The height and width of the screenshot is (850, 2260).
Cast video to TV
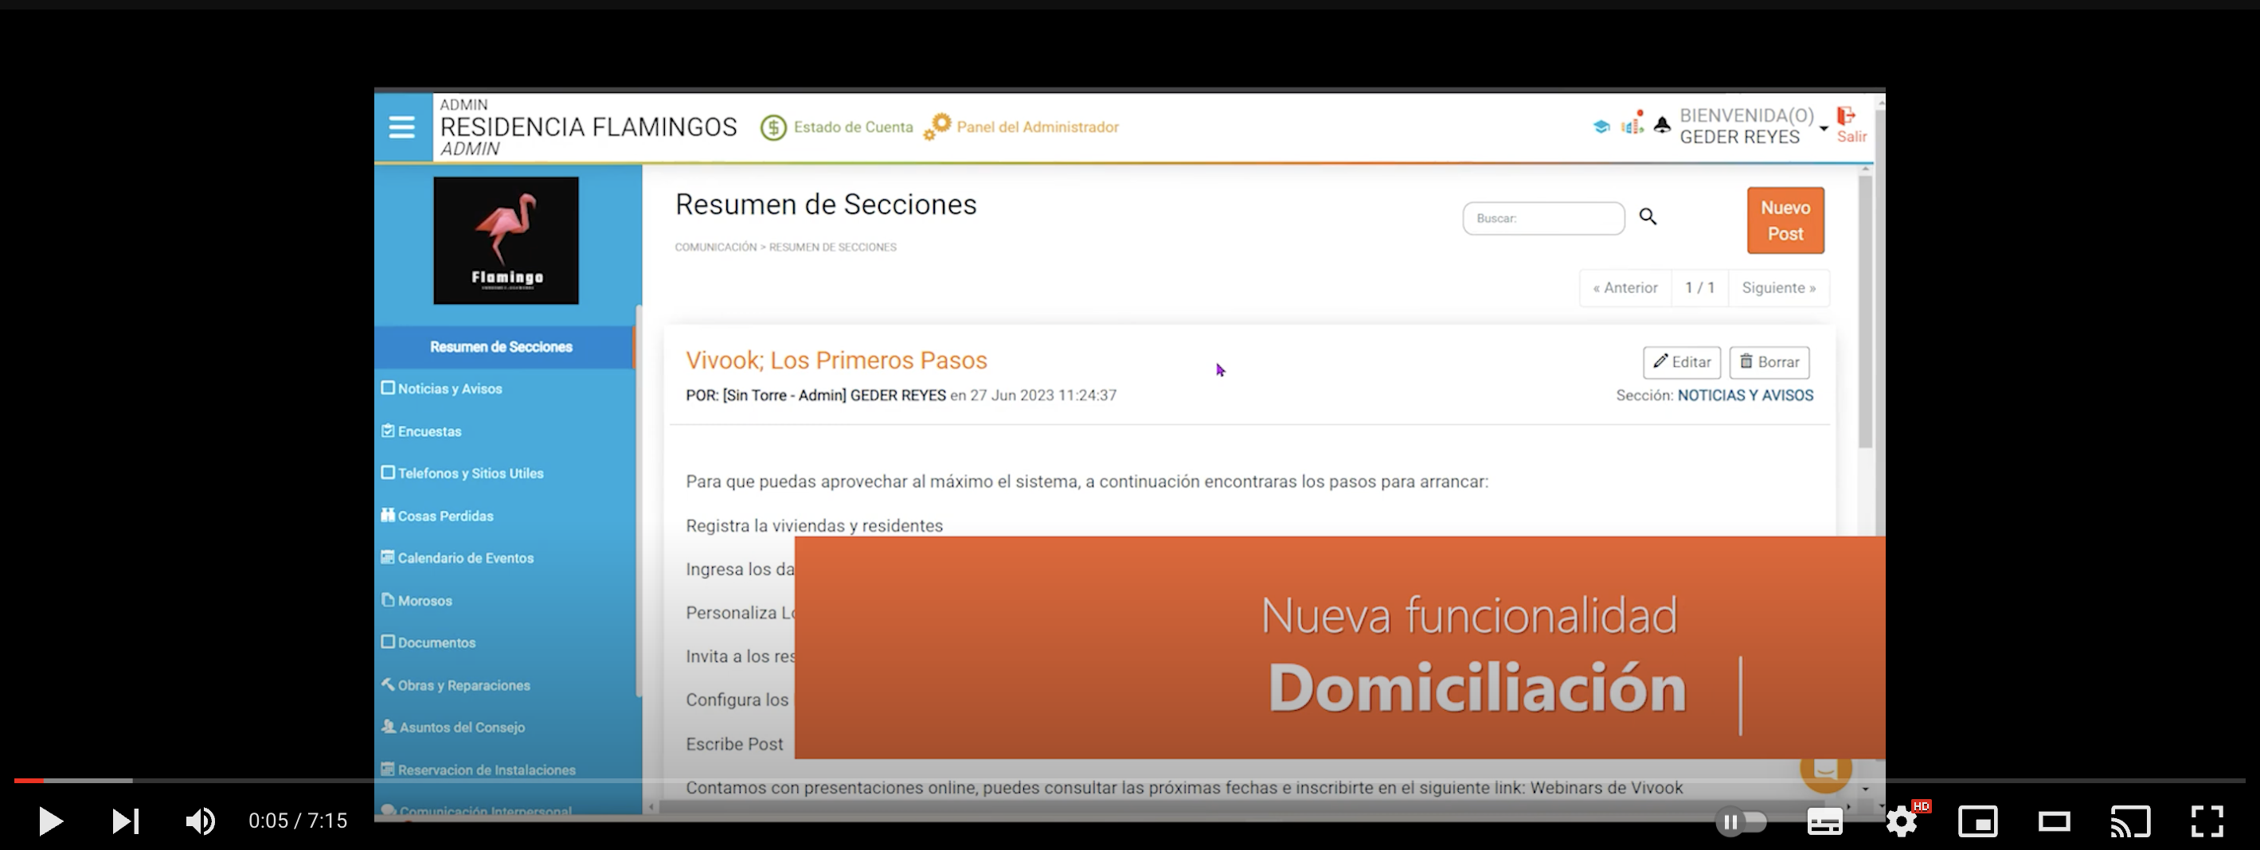[2130, 822]
